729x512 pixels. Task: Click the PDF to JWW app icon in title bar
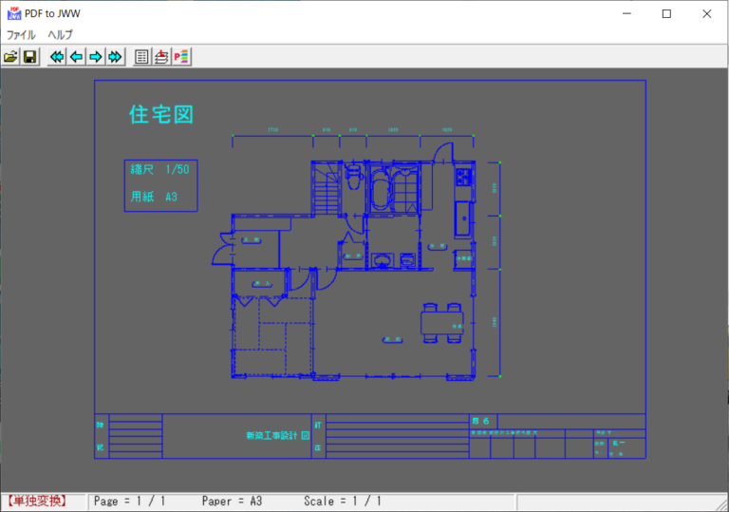click(13, 13)
